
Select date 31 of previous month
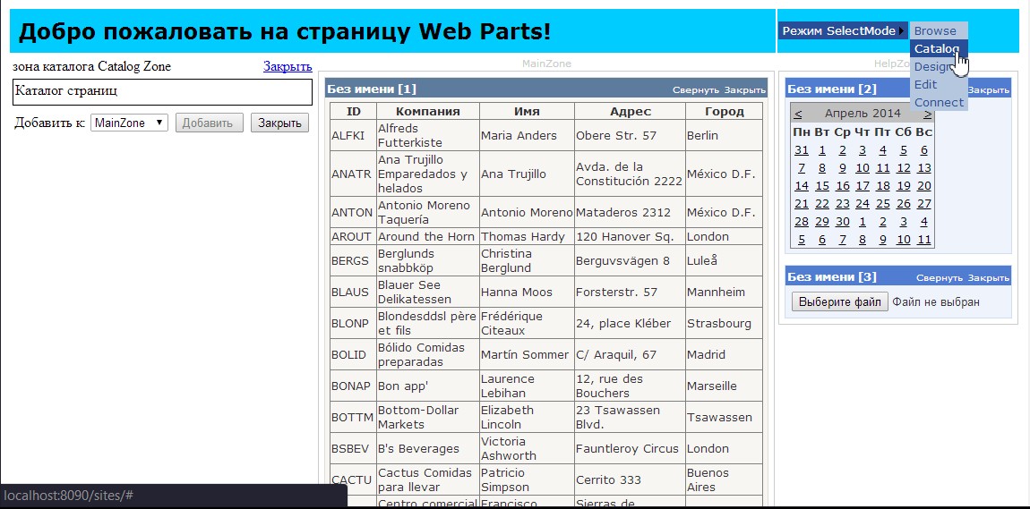tap(802, 149)
